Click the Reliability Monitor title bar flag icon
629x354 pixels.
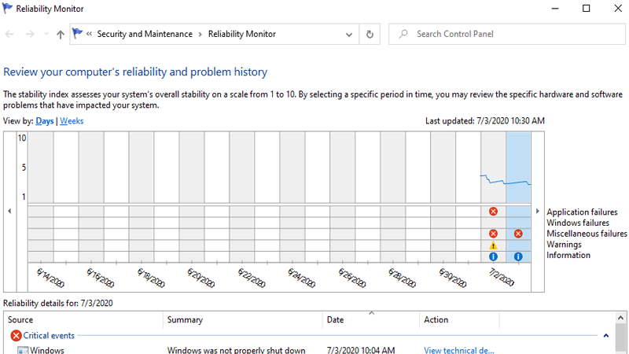tap(7, 9)
